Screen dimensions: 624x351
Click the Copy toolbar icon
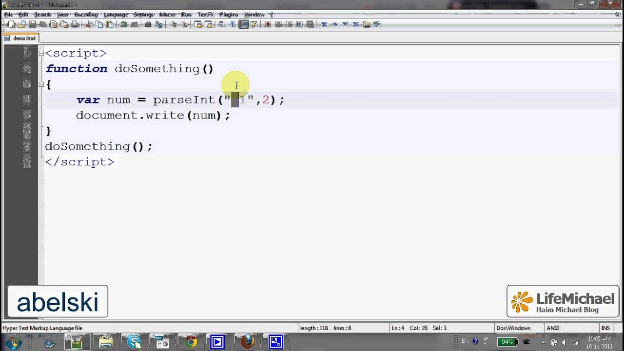coord(99,24)
